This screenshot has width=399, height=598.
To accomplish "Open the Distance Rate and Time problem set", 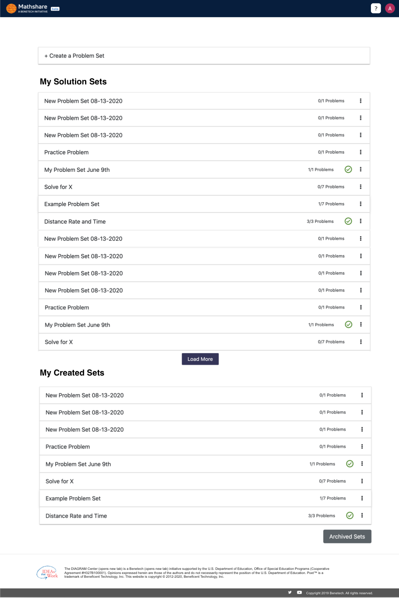I will click(x=75, y=221).
